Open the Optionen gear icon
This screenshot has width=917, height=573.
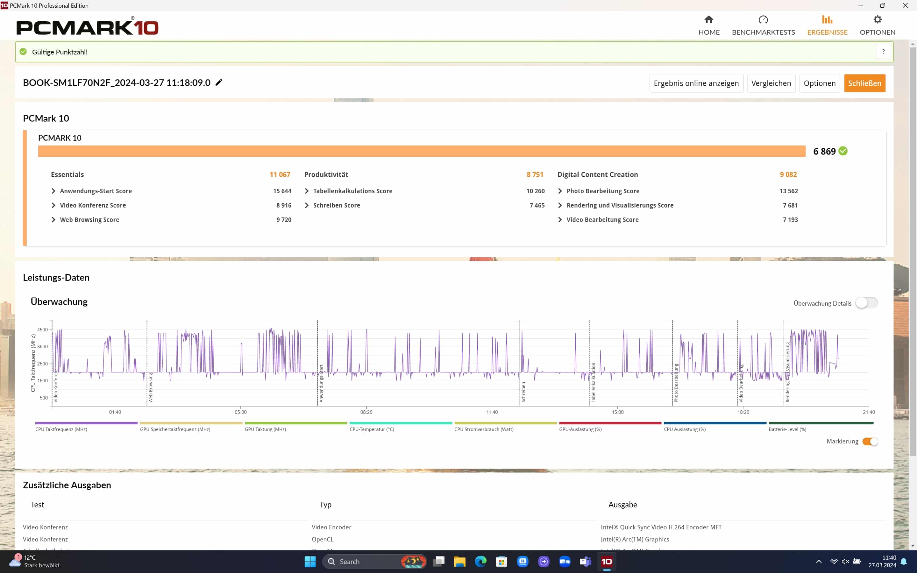click(x=877, y=20)
